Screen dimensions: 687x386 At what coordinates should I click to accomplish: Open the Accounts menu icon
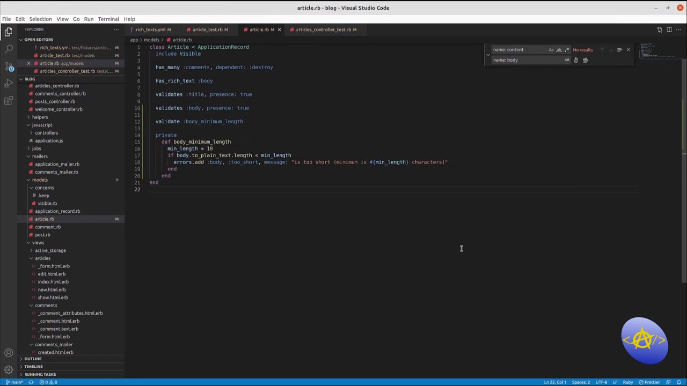click(x=9, y=353)
